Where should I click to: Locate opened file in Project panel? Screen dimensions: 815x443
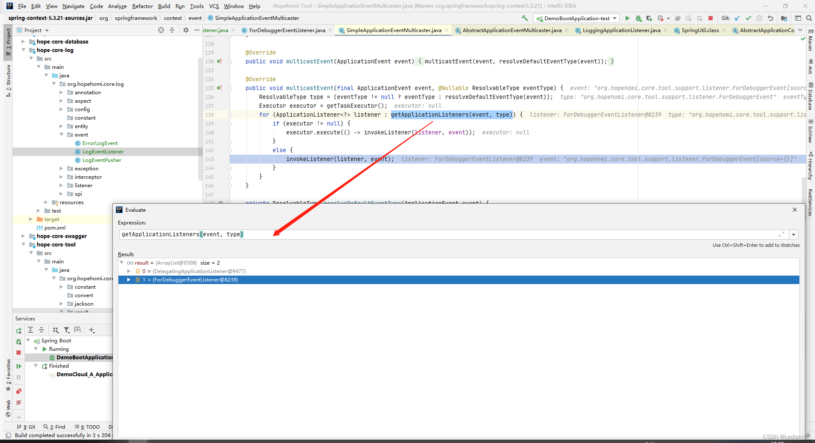click(161, 30)
